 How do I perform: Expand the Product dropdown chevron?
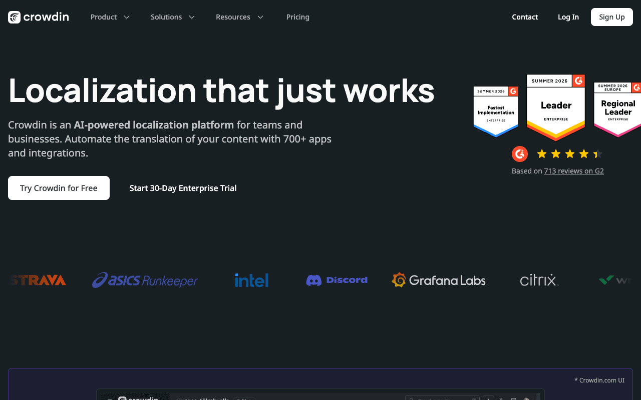[x=127, y=17]
